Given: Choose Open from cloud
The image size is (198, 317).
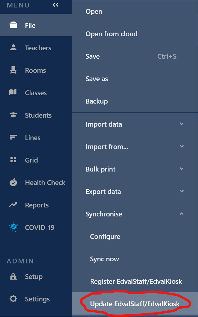Looking at the screenshot, I should pos(111,34).
